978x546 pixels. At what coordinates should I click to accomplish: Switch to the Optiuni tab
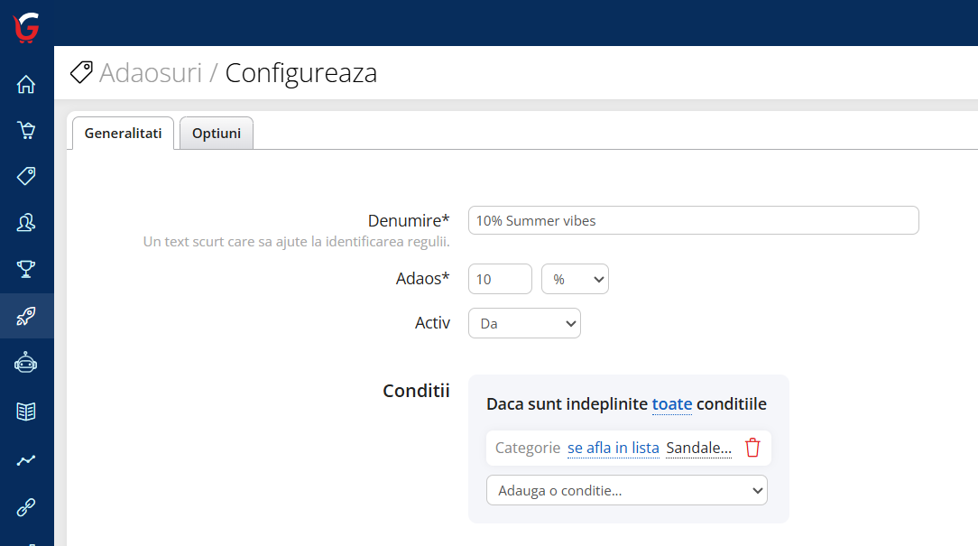(217, 134)
